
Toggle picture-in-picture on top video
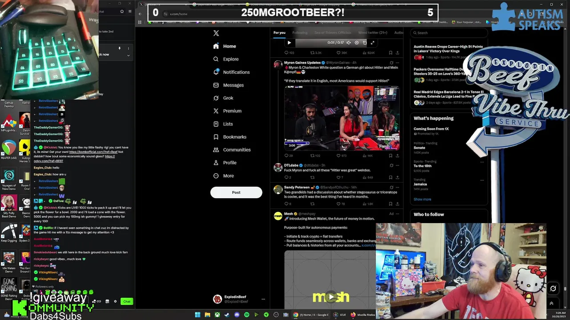364,43
